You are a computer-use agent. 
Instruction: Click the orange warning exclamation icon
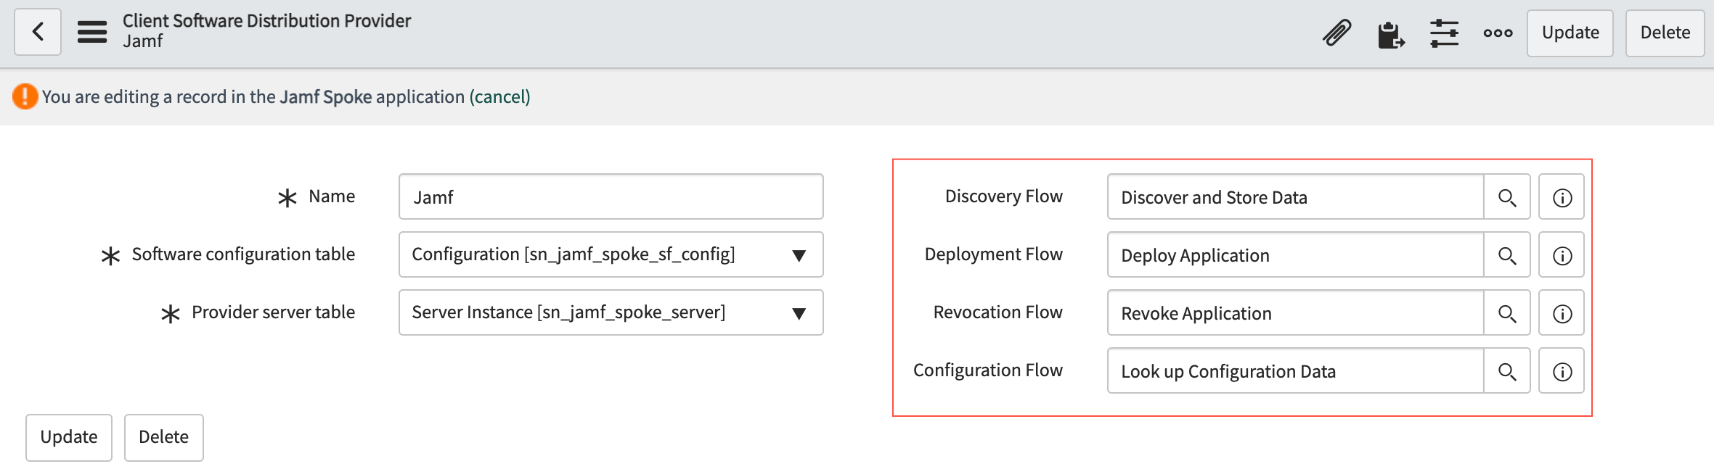pyautogui.click(x=25, y=96)
